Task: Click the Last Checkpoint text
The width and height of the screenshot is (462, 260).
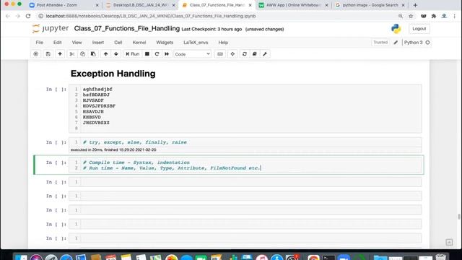Action: 212,29
